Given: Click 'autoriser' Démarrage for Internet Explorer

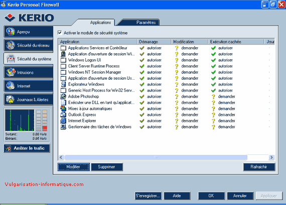Looking at the screenshot, I should point(154,121).
